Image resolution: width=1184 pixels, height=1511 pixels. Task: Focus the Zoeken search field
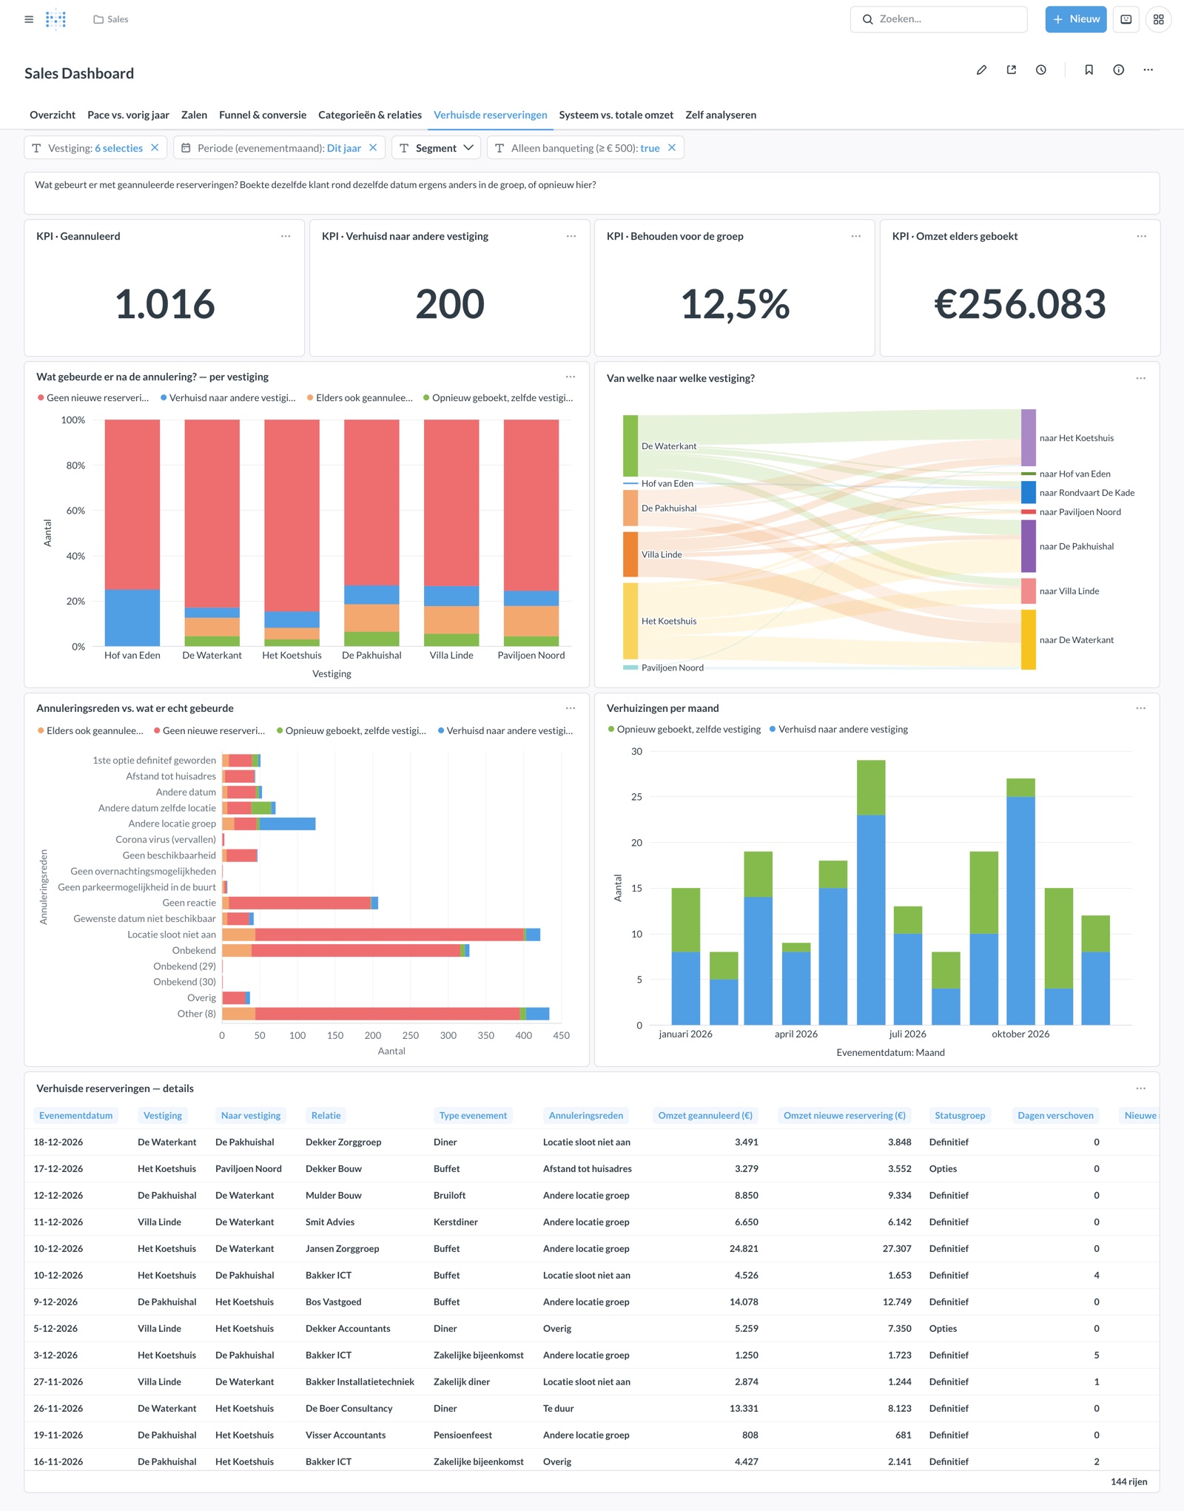pos(938,19)
